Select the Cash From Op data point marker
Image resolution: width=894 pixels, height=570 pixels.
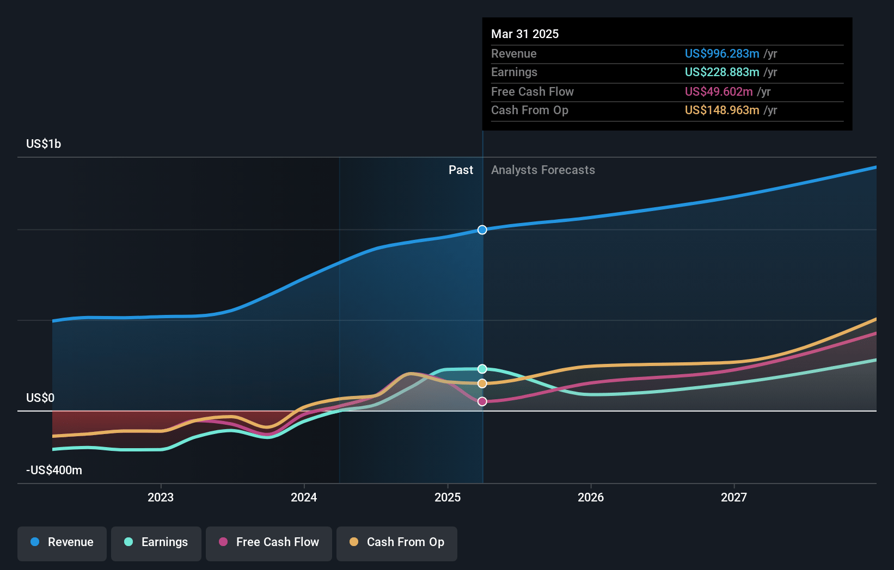[482, 383]
